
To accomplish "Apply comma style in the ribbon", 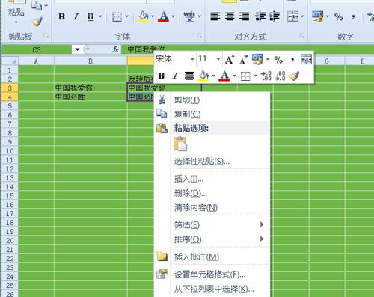I will click(x=353, y=17).
